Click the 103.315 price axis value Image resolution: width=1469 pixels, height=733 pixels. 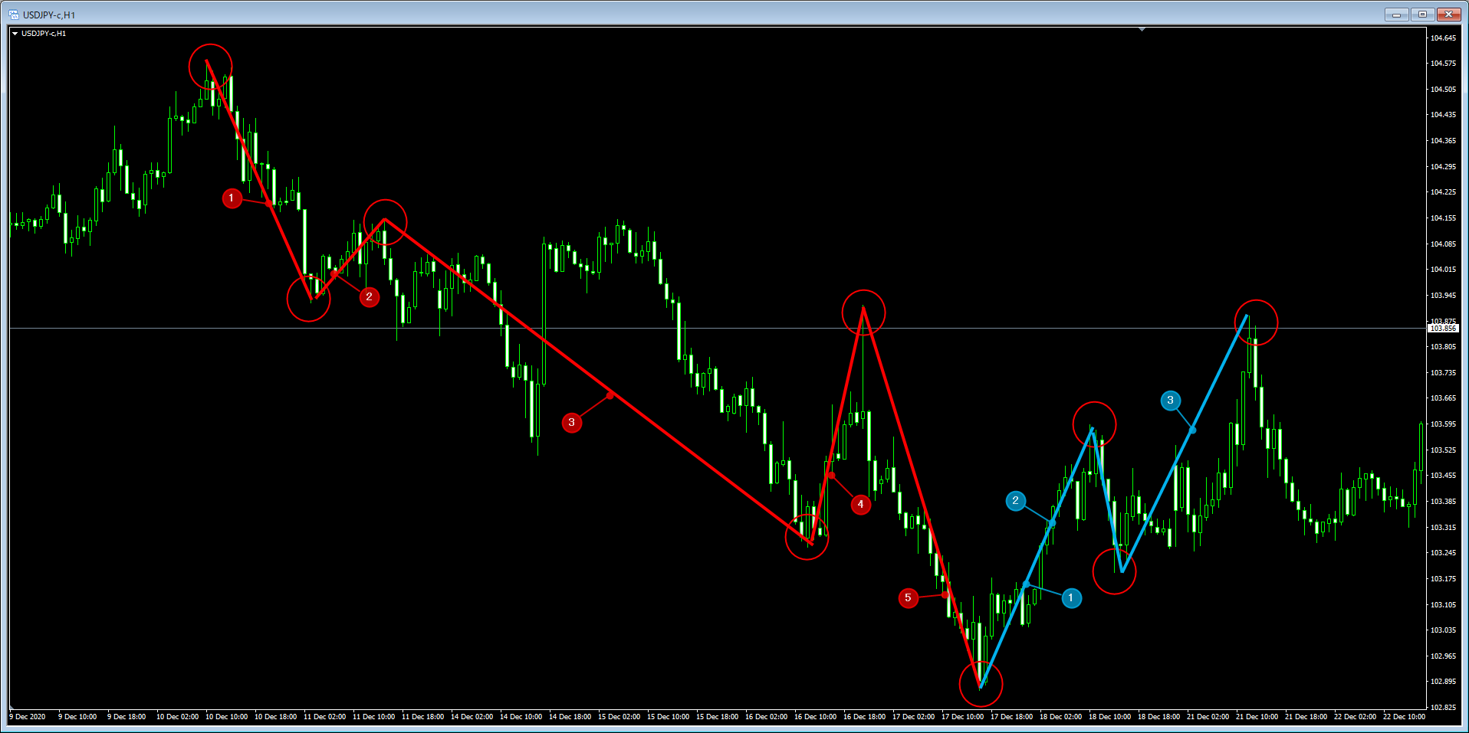[1443, 527]
